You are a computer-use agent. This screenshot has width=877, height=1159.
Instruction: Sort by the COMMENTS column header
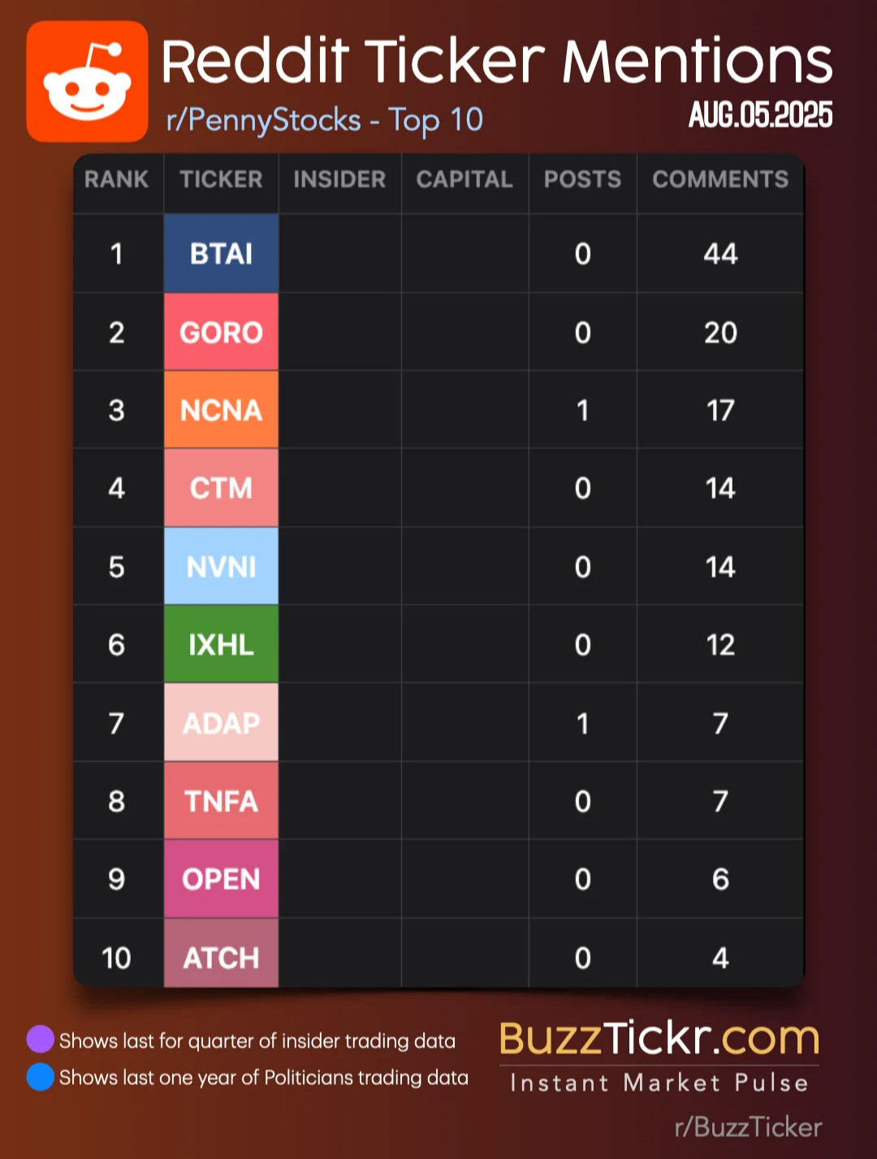(x=720, y=179)
